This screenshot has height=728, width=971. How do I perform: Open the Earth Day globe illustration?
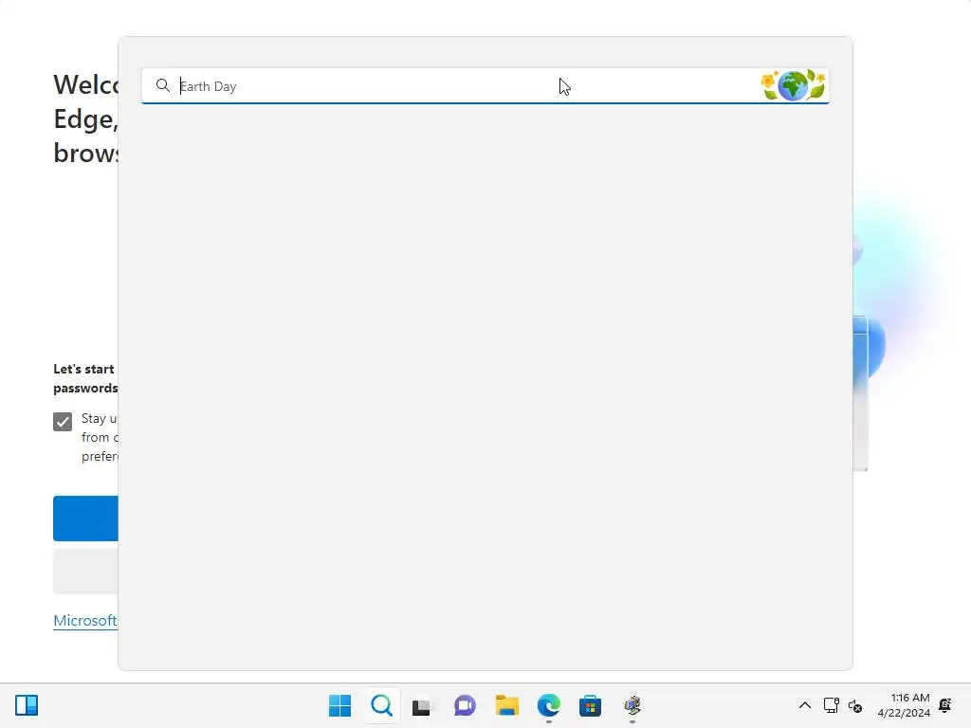(794, 85)
